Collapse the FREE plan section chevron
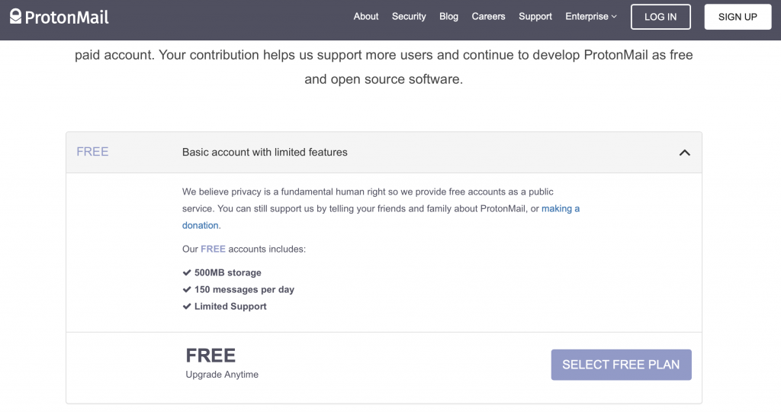The width and height of the screenshot is (781, 412). click(684, 153)
